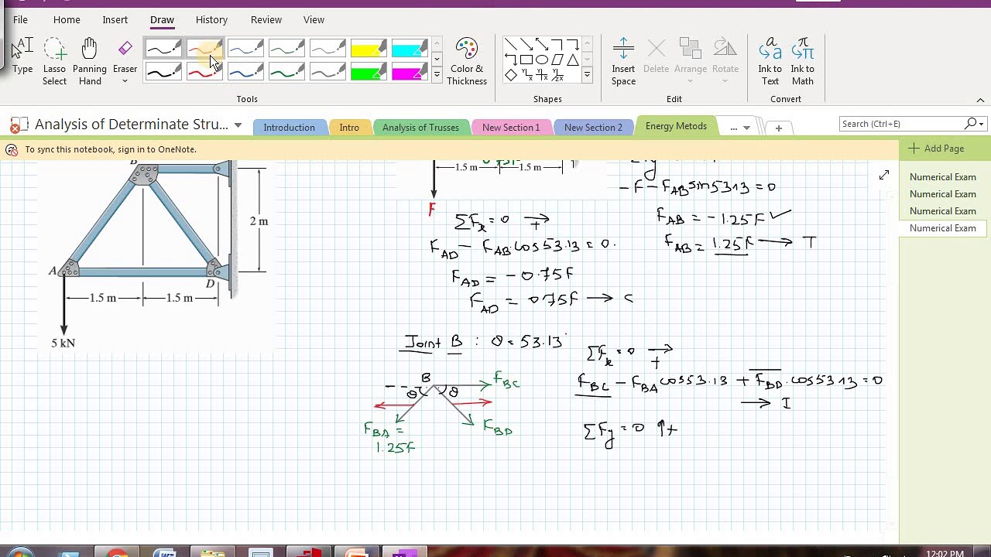Select the Eraser tool
991x557 pixels.
pos(125,56)
